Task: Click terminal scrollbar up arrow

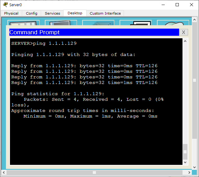Action: (x=185, y=41)
